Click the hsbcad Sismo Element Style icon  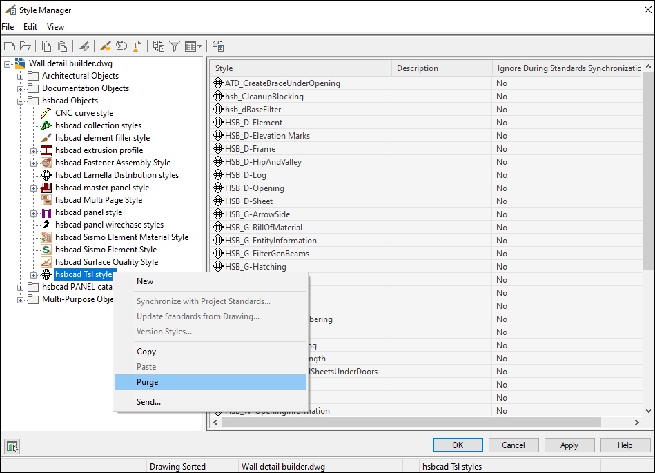(46, 250)
